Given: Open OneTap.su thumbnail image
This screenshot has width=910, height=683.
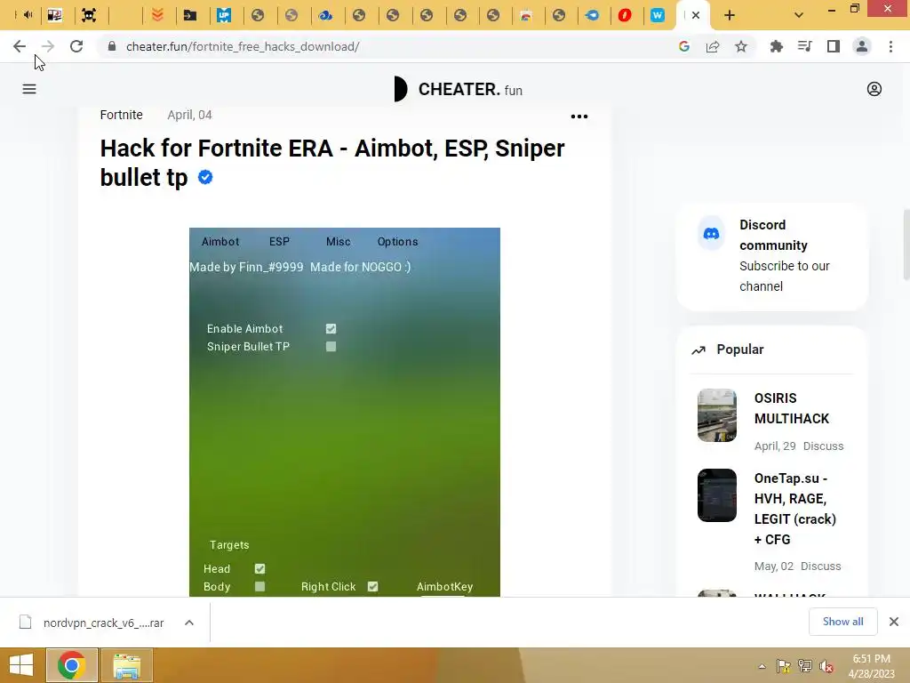Looking at the screenshot, I should (717, 495).
